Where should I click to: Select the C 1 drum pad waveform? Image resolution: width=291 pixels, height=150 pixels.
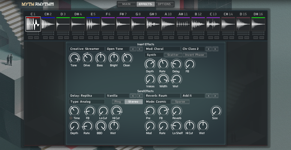click(33, 24)
